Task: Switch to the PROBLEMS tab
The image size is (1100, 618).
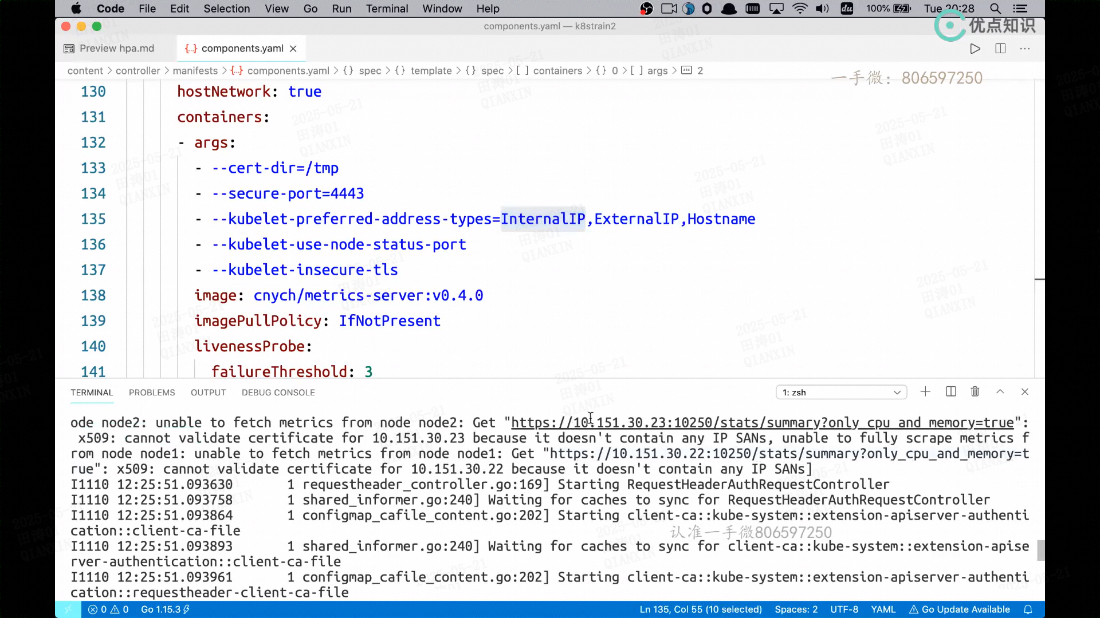Action: tap(152, 393)
